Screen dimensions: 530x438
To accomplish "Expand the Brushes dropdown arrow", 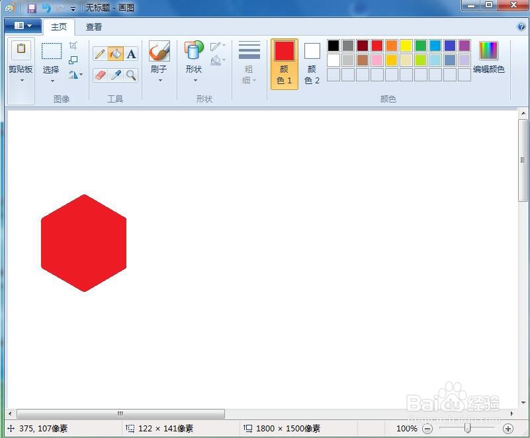I will pyautogui.click(x=160, y=81).
